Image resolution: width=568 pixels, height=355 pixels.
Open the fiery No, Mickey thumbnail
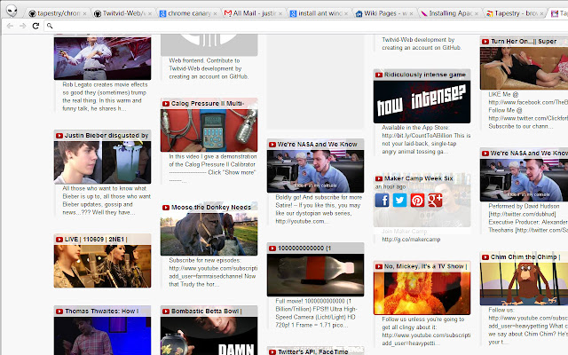tap(422, 293)
